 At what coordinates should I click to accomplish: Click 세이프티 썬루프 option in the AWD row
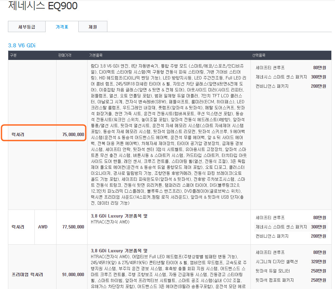[x=270, y=218]
